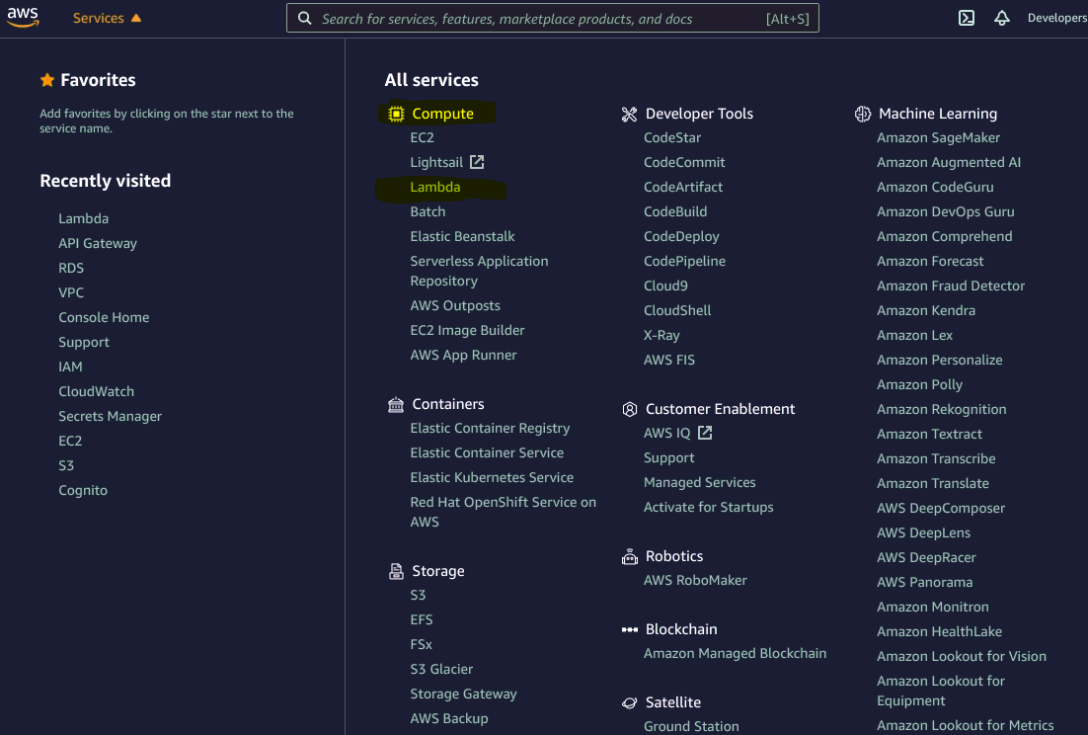
Task: Open highlighted Lambda under Compute
Action: (x=435, y=187)
